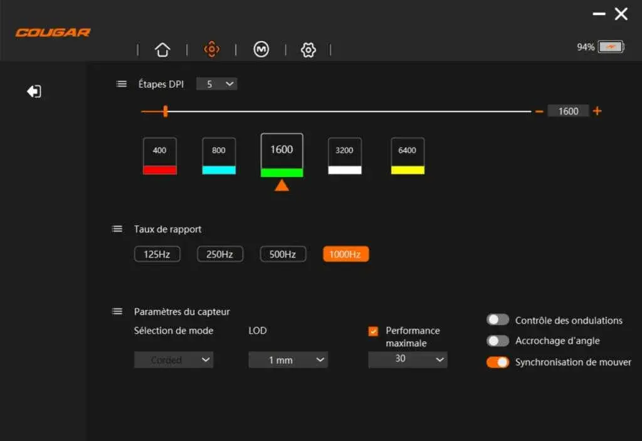Select the 3200 DPI preset

coord(344,156)
